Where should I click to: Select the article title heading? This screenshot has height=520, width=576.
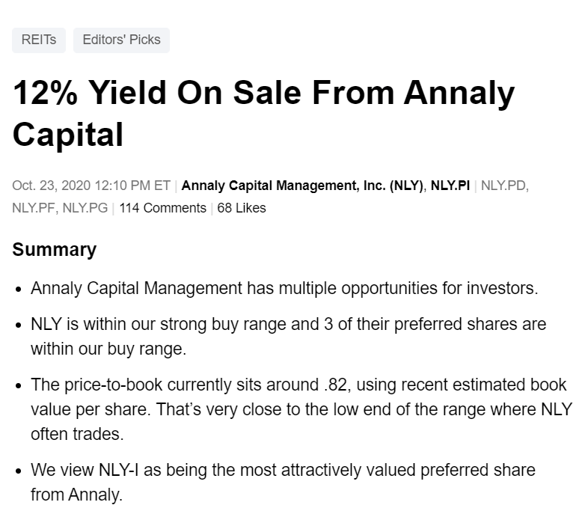pyautogui.click(x=263, y=114)
